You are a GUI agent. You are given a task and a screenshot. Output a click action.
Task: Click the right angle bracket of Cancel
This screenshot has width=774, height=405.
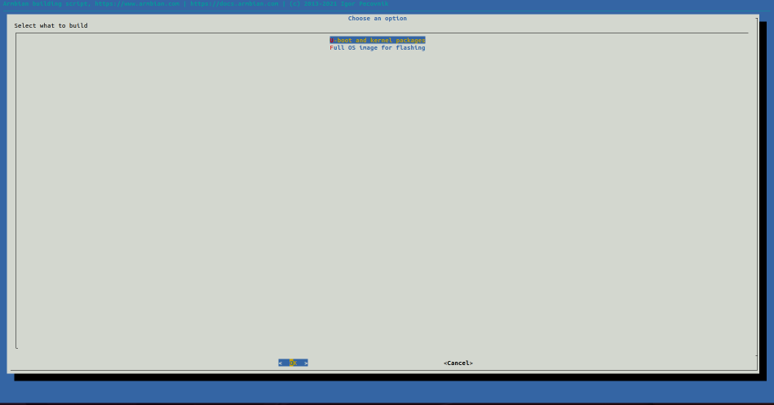click(x=471, y=363)
